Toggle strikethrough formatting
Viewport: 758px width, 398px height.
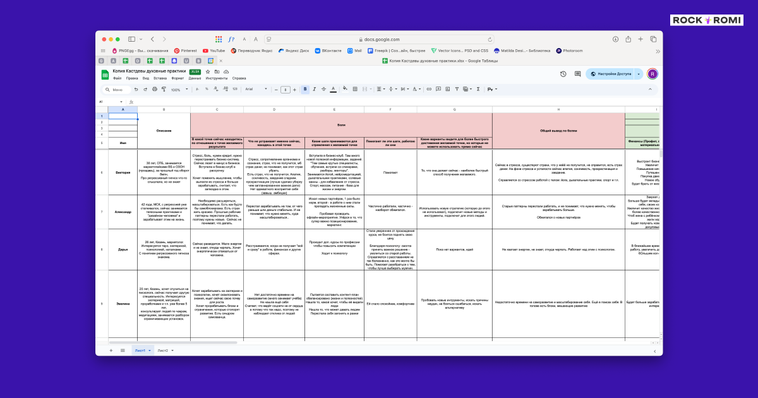(x=323, y=89)
